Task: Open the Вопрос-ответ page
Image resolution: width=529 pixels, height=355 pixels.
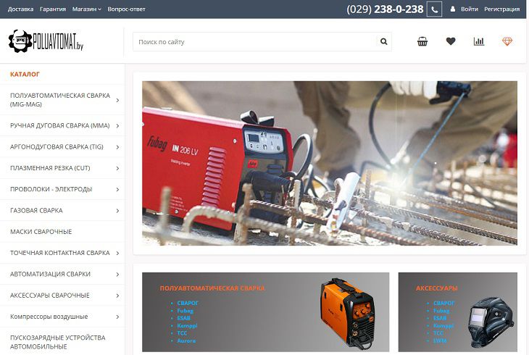Action: tap(126, 9)
